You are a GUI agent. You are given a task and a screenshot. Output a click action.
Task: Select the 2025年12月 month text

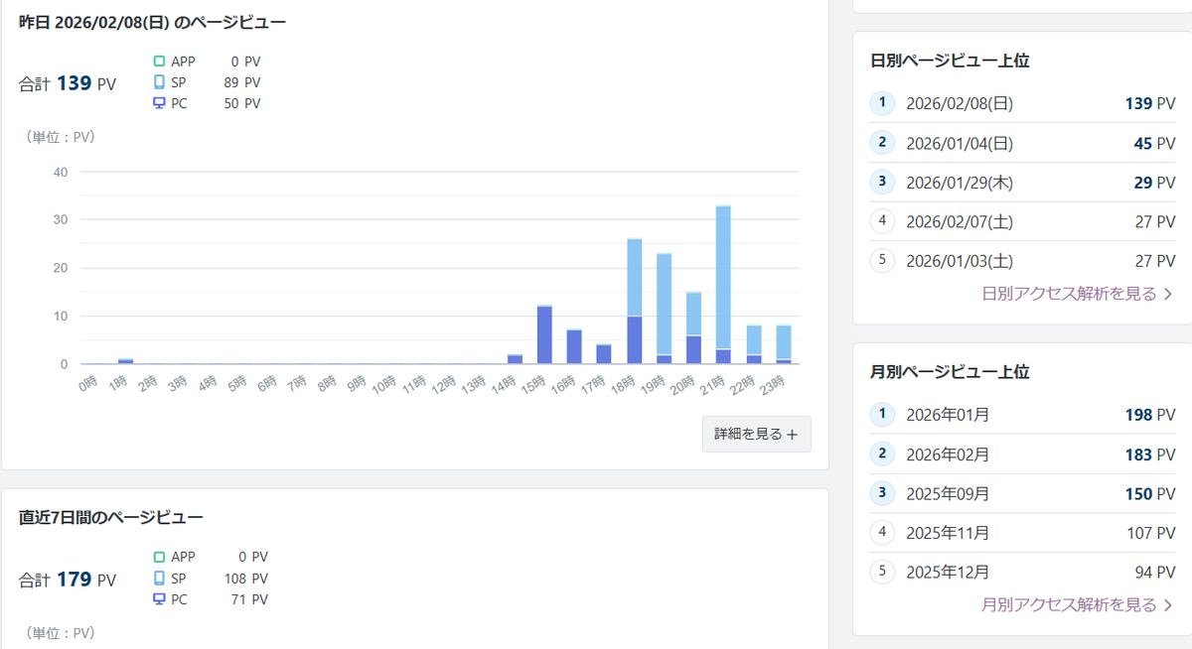point(948,572)
